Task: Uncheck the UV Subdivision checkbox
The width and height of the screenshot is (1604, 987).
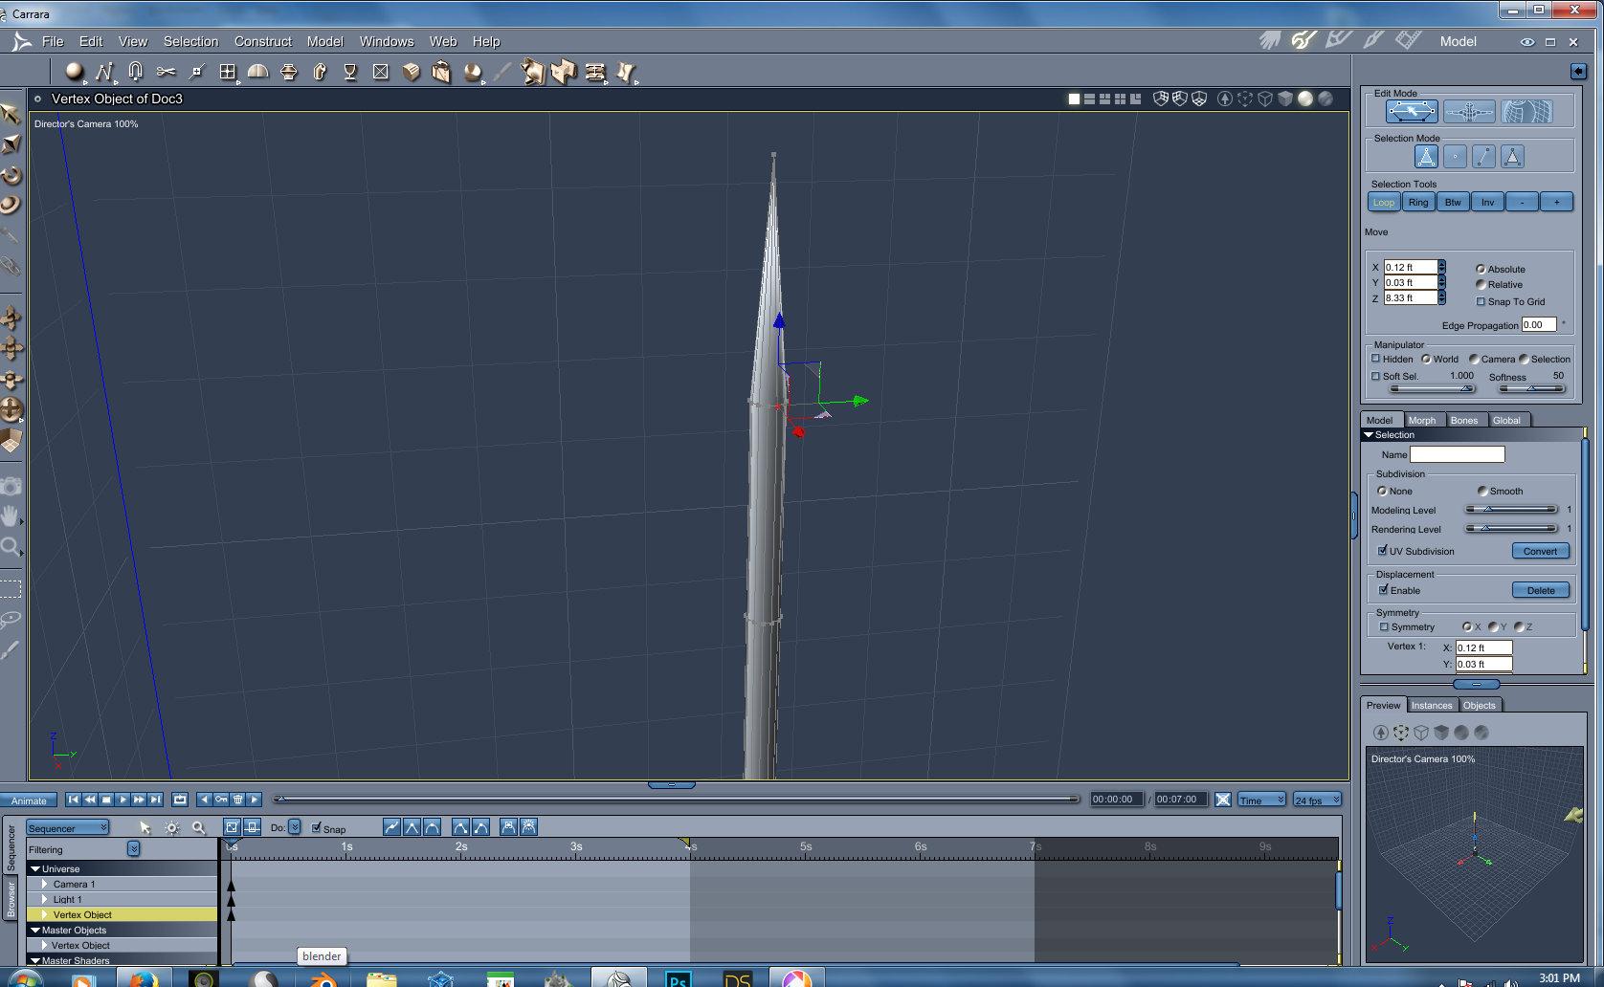Action: [x=1383, y=551]
